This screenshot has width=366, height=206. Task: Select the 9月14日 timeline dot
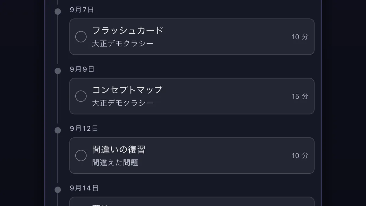pyautogui.click(x=58, y=190)
